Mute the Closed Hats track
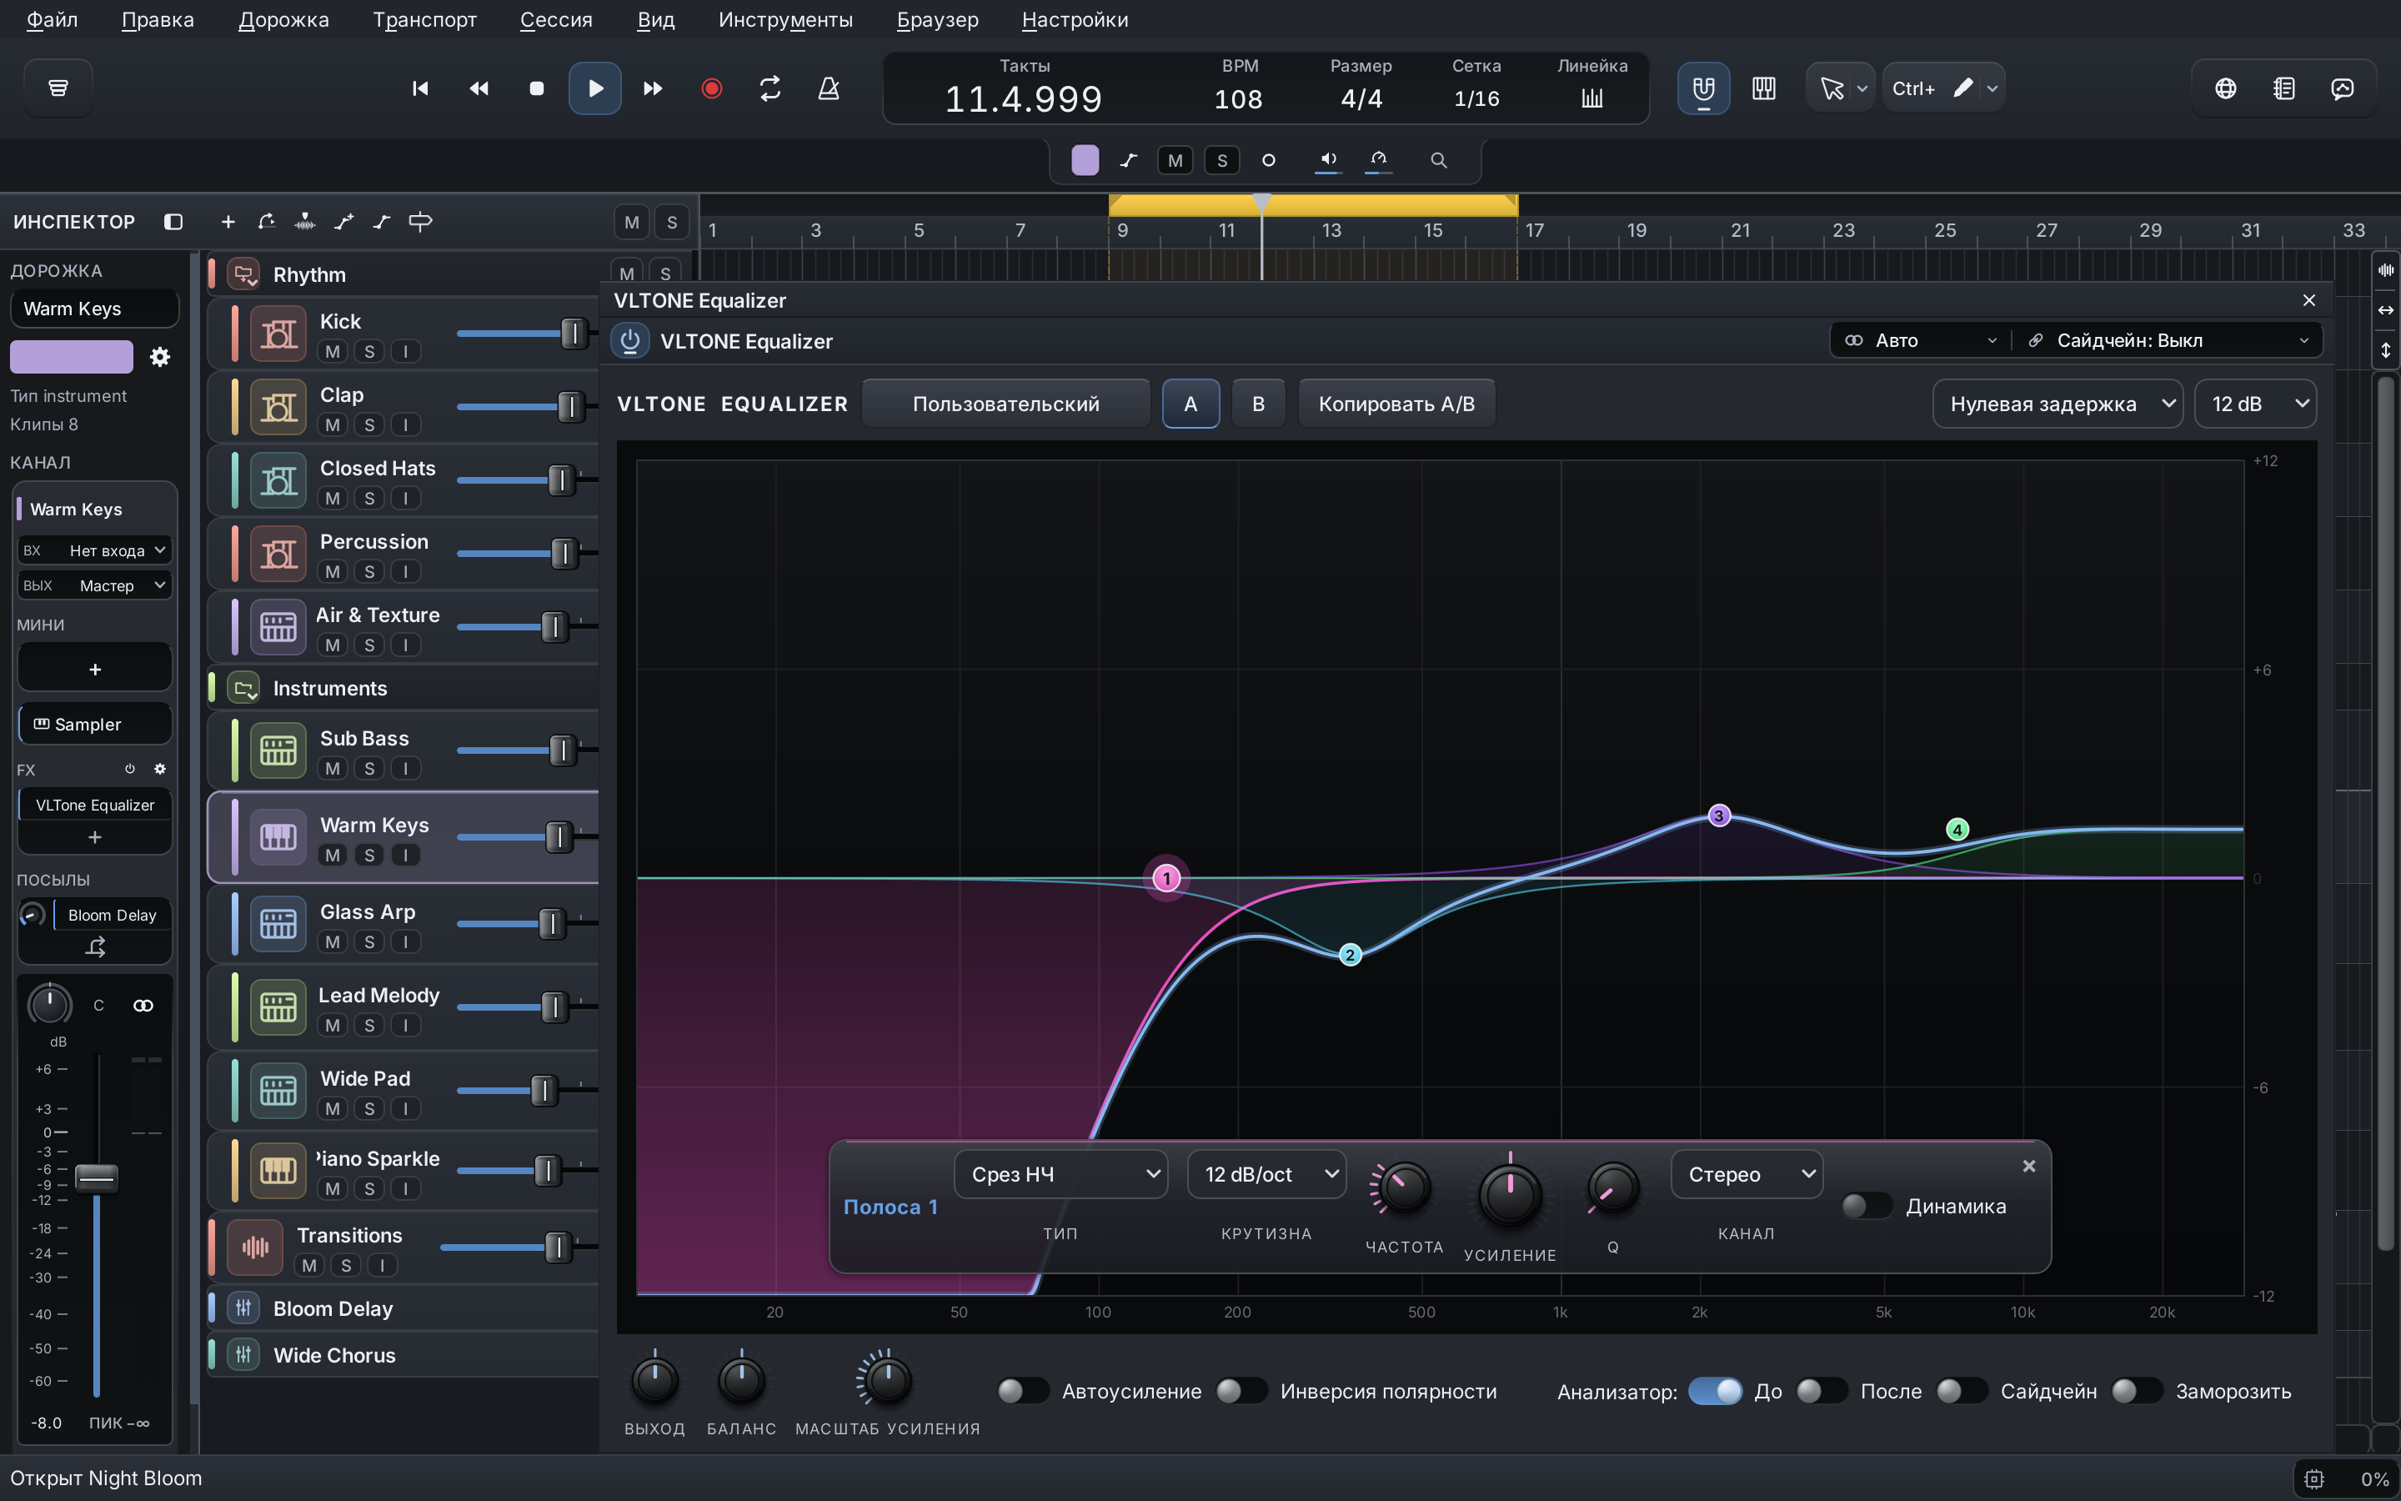Image resolution: width=2401 pixels, height=1501 pixels. tap(333, 497)
